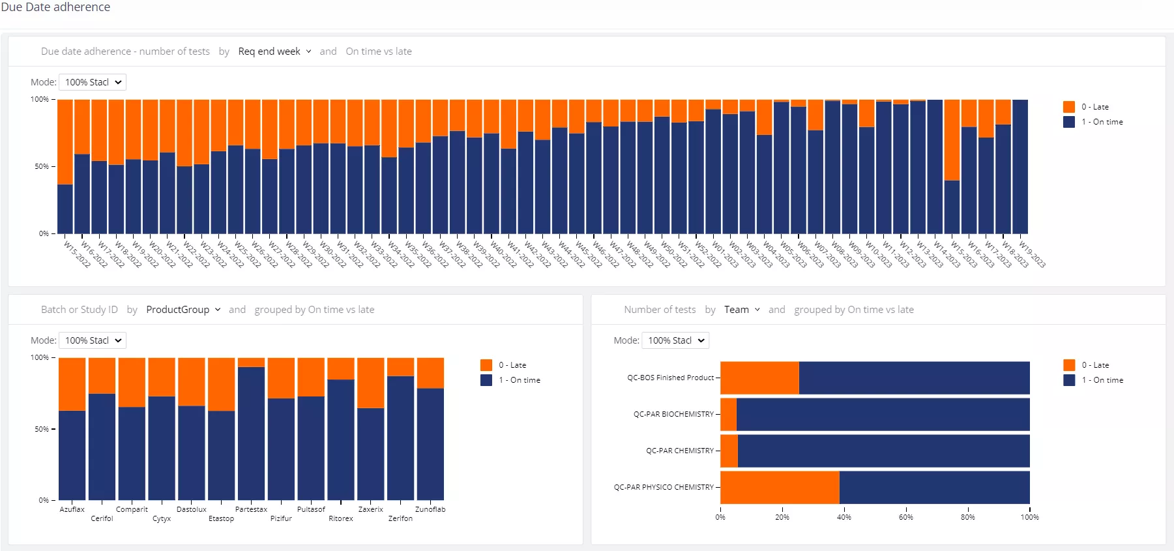Click the 'Cerifol' axis label
The width and height of the screenshot is (1174, 551).
tap(102, 518)
